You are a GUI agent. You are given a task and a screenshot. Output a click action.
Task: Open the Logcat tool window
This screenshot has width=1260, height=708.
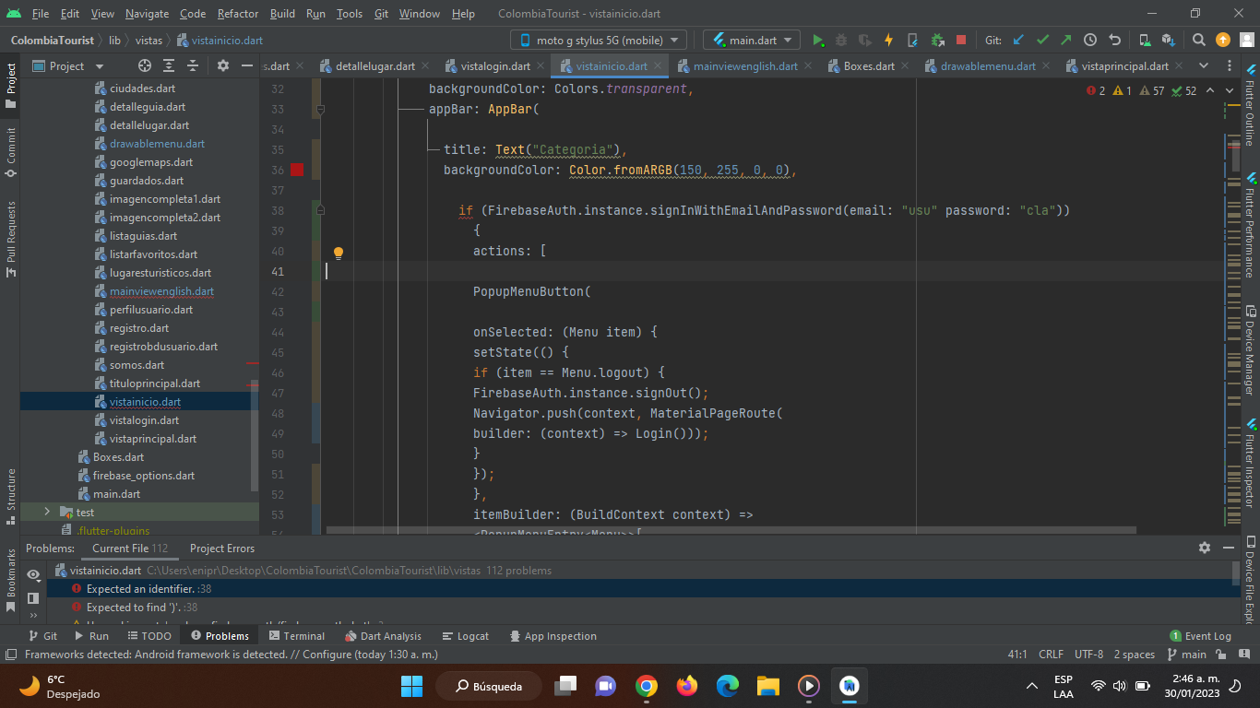[466, 636]
